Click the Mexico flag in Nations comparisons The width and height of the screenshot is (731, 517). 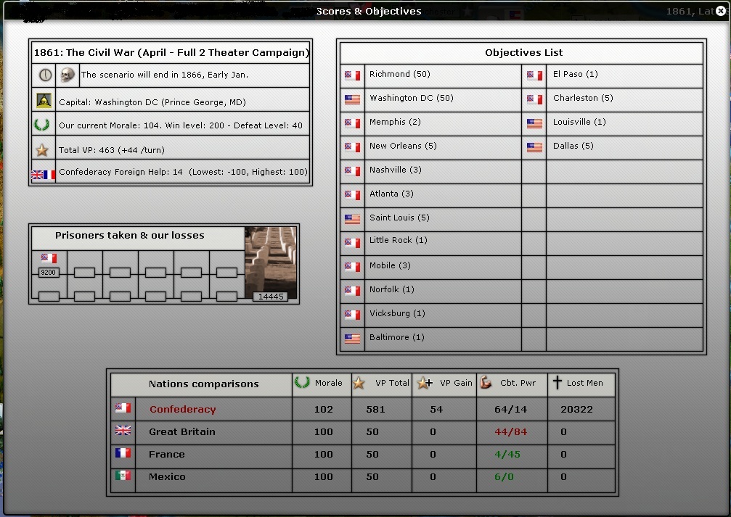click(123, 476)
